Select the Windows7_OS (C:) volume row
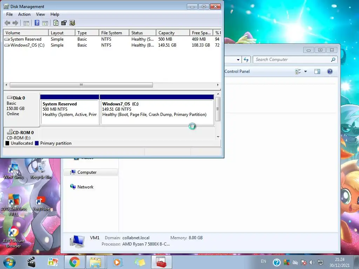The height and width of the screenshot is (269, 359). pyautogui.click(x=112, y=45)
